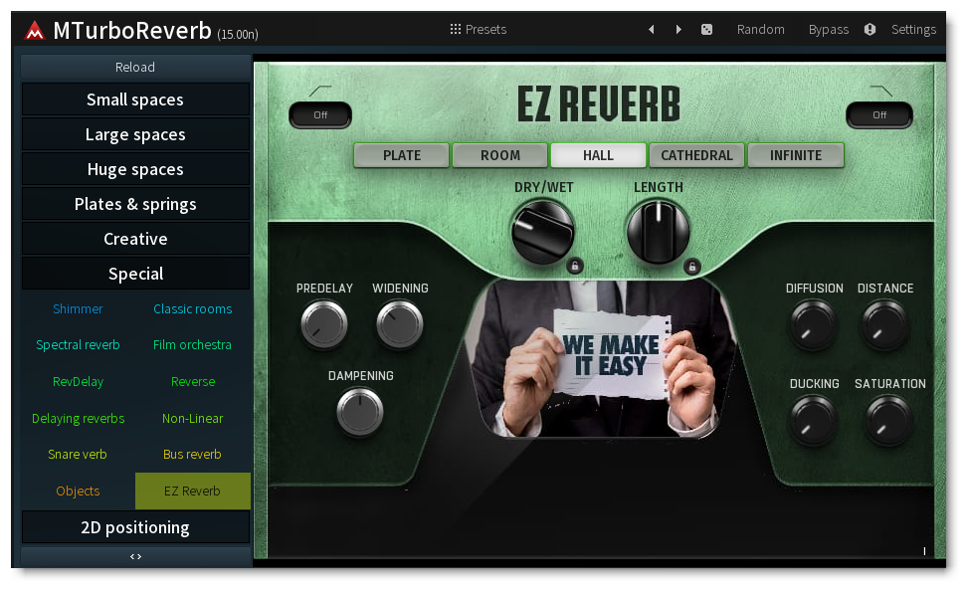Viewport: 969px width, 591px height.
Task: Select the Reverse device
Action: coord(193,381)
